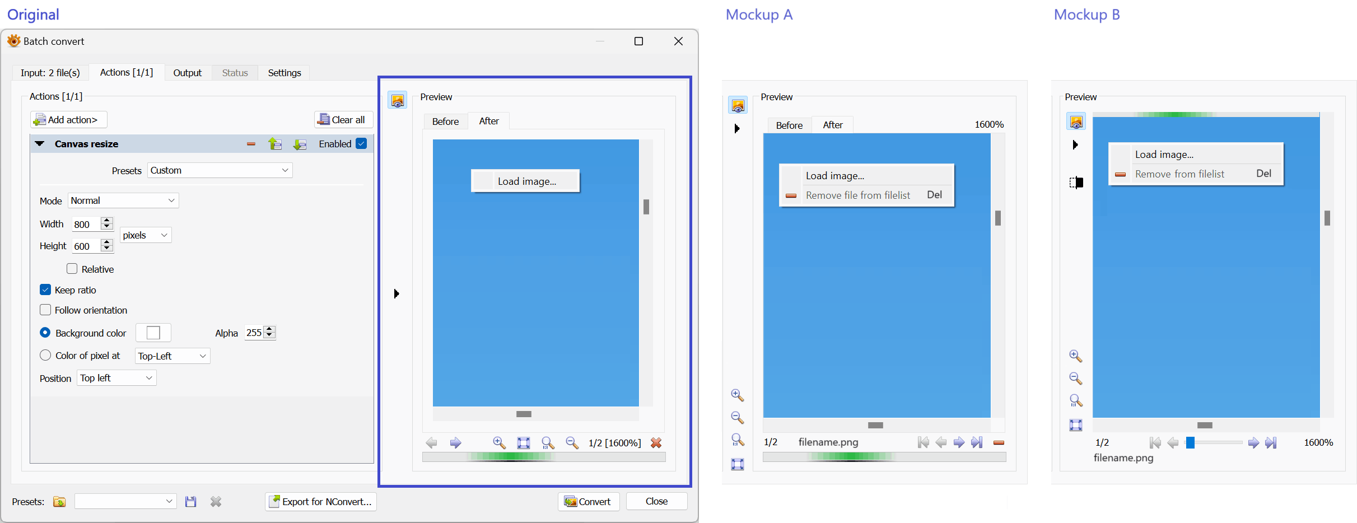Save the preset with the floppy icon
The image size is (1357, 523).
(x=191, y=502)
